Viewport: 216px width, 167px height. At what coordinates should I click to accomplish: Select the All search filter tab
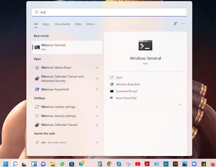click(36, 24)
